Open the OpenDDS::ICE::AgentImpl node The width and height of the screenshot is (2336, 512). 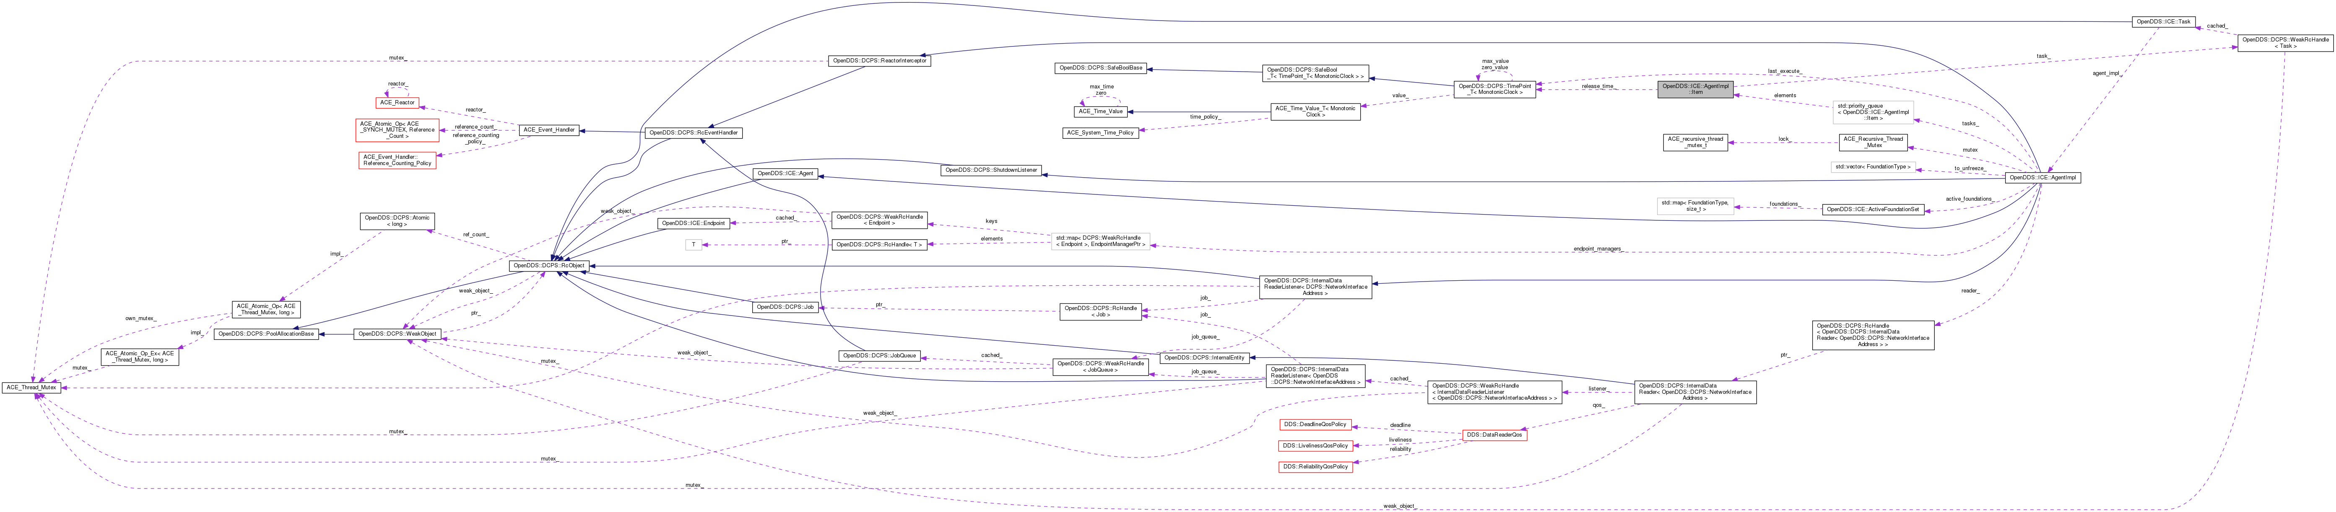point(2042,178)
